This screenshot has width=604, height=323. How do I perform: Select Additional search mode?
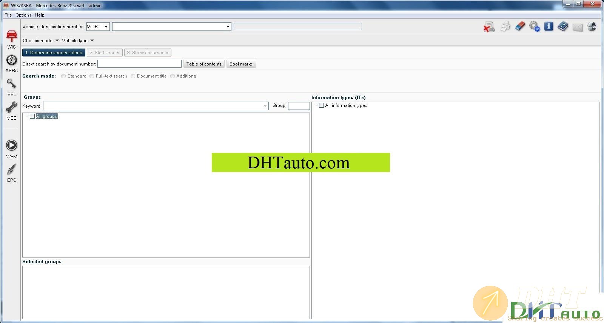pyautogui.click(x=173, y=76)
